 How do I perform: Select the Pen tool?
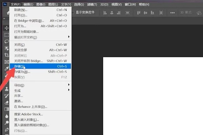6,129
